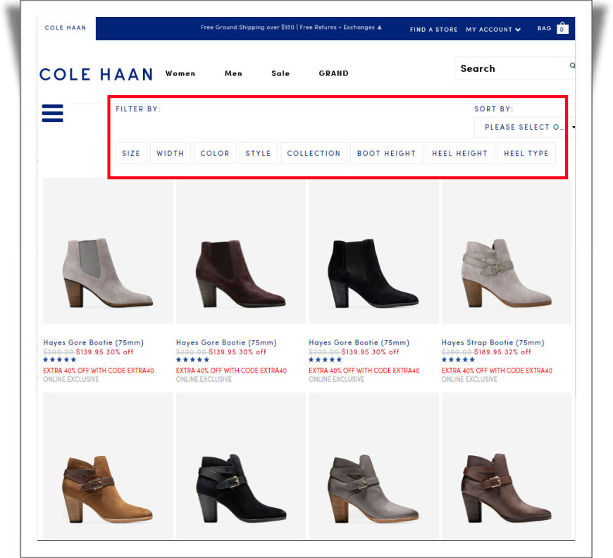Open the tan strap bootie image
Screen dimensions: 613x558
tap(108, 466)
